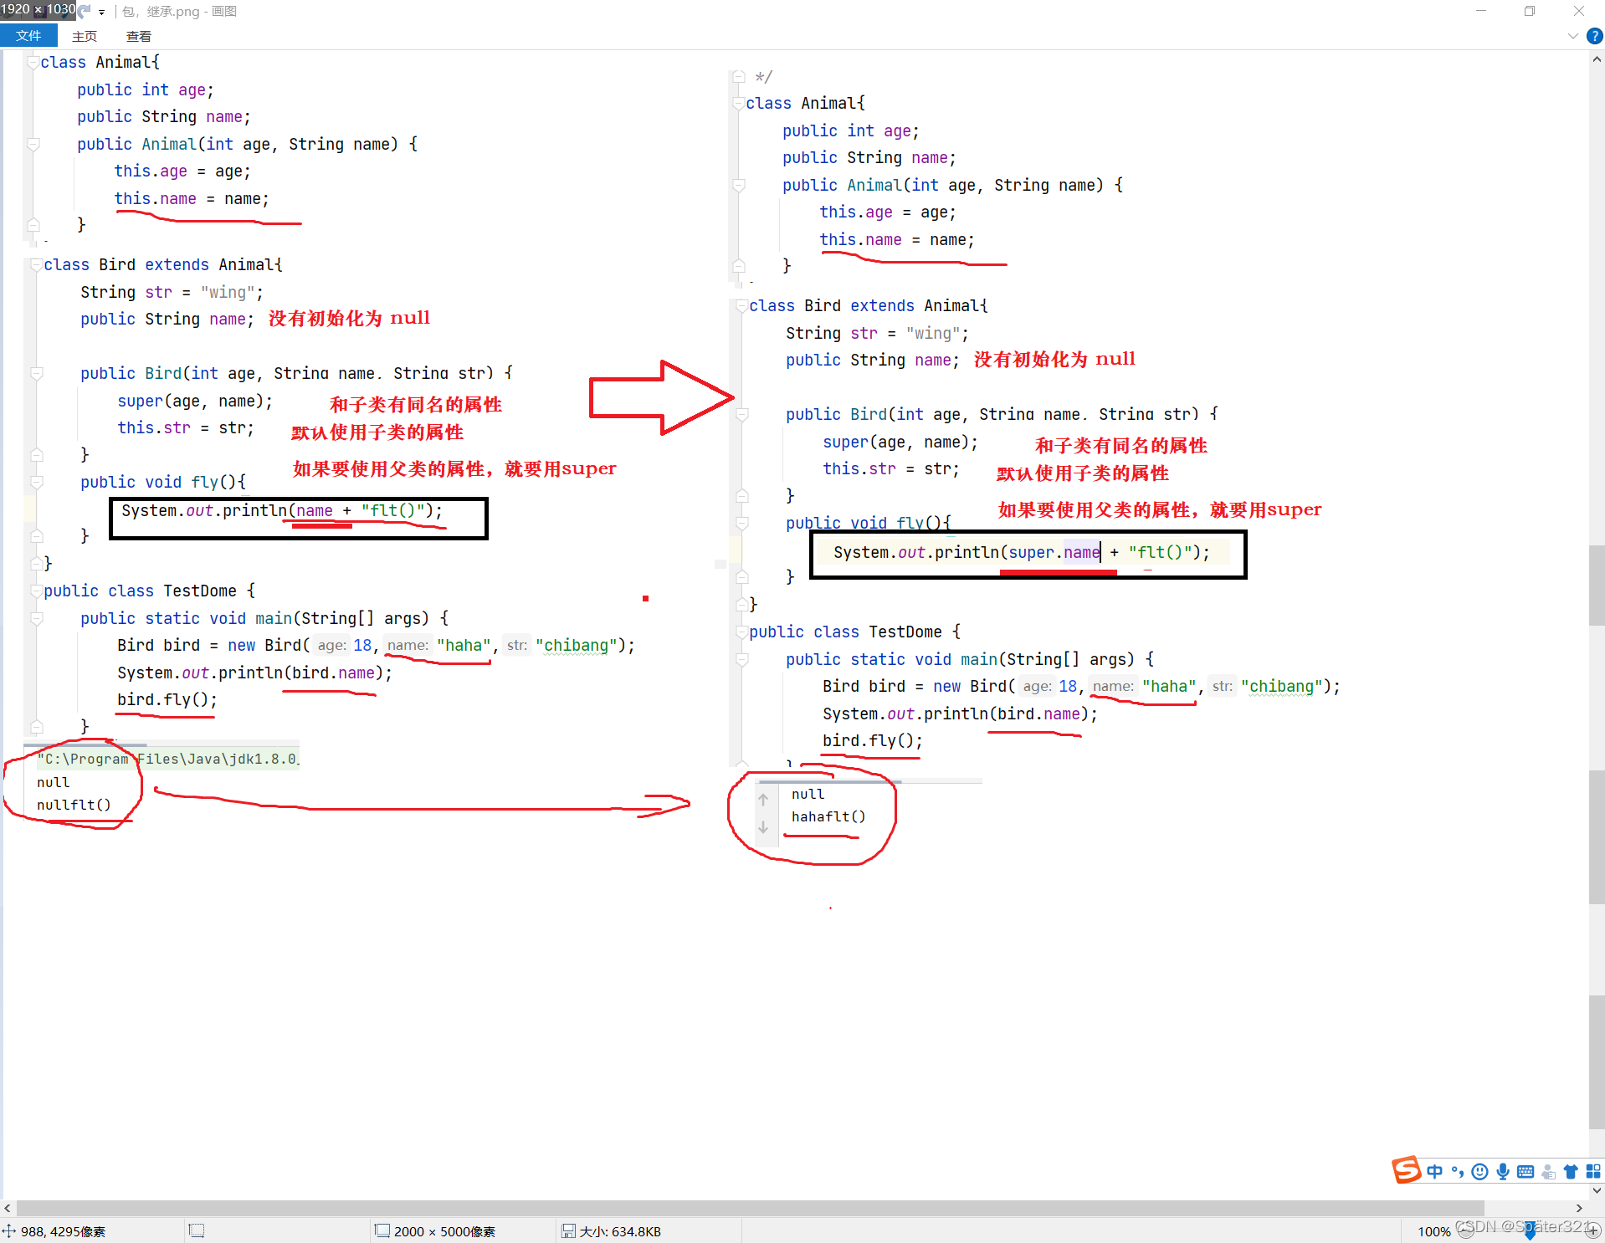Open Paint help with the question mark icon
The width and height of the screenshot is (1605, 1243).
1594,36
